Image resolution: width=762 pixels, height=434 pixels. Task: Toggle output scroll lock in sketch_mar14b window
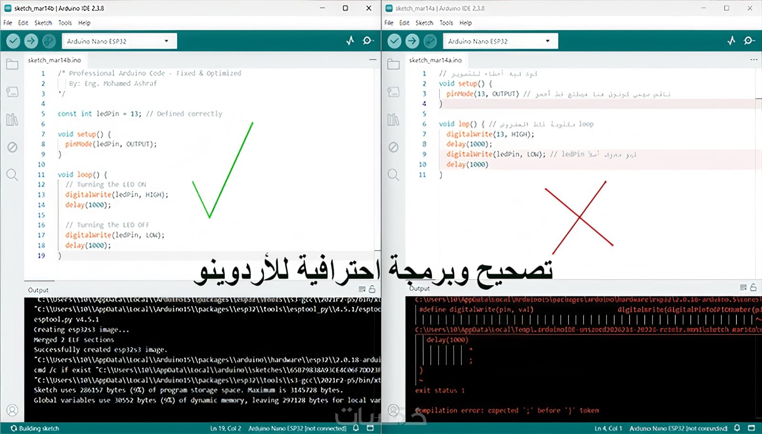click(372, 289)
